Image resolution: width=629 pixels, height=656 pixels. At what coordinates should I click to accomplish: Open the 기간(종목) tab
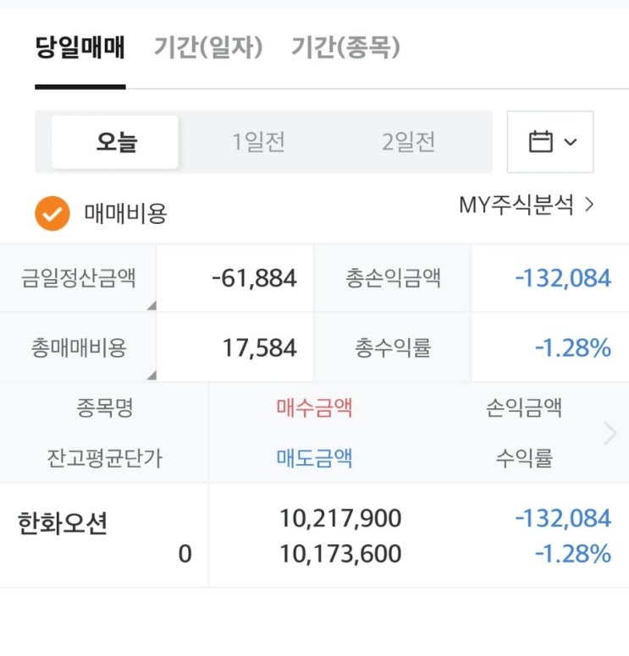click(345, 47)
